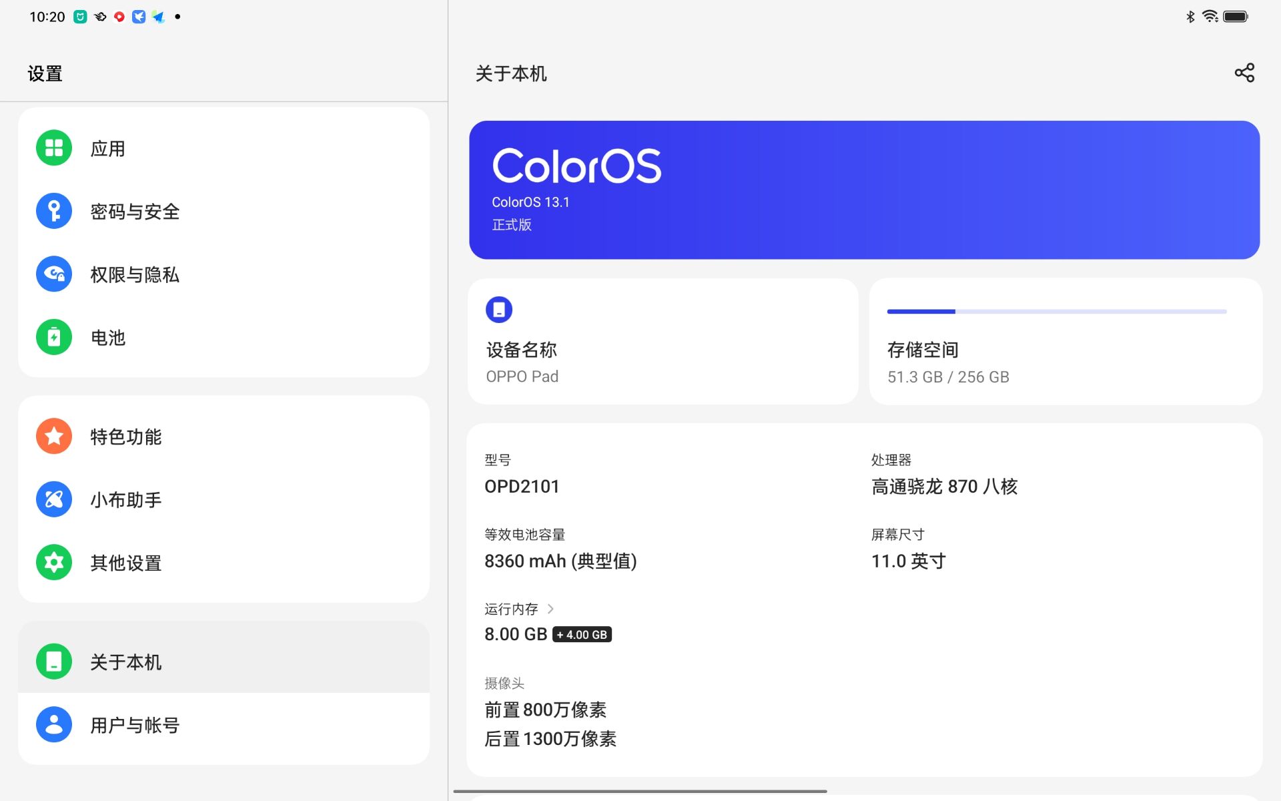
Task: Click the storage usage progress bar
Action: [x=1057, y=310]
